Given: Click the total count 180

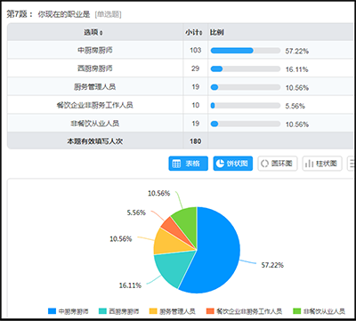Looking at the screenshot, I should click(x=196, y=141).
